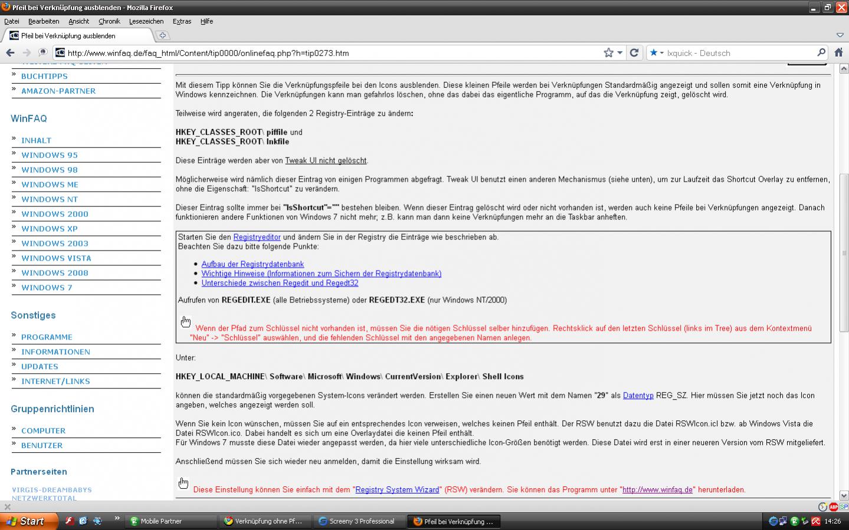Image resolution: width=849 pixels, height=530 pixels.
Task: Open the Bearbeiten menu
Action: pyautogui.click(x=44, y=21)
